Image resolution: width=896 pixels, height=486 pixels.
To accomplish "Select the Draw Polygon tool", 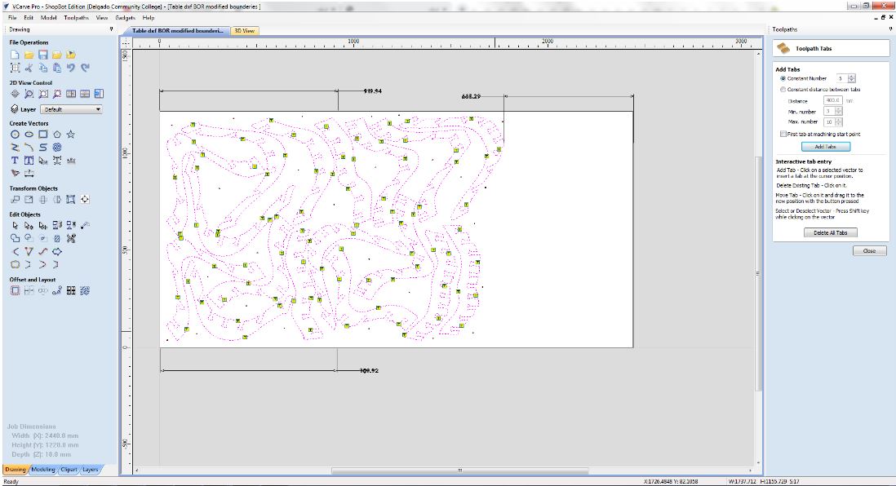I will pos(56,135).
